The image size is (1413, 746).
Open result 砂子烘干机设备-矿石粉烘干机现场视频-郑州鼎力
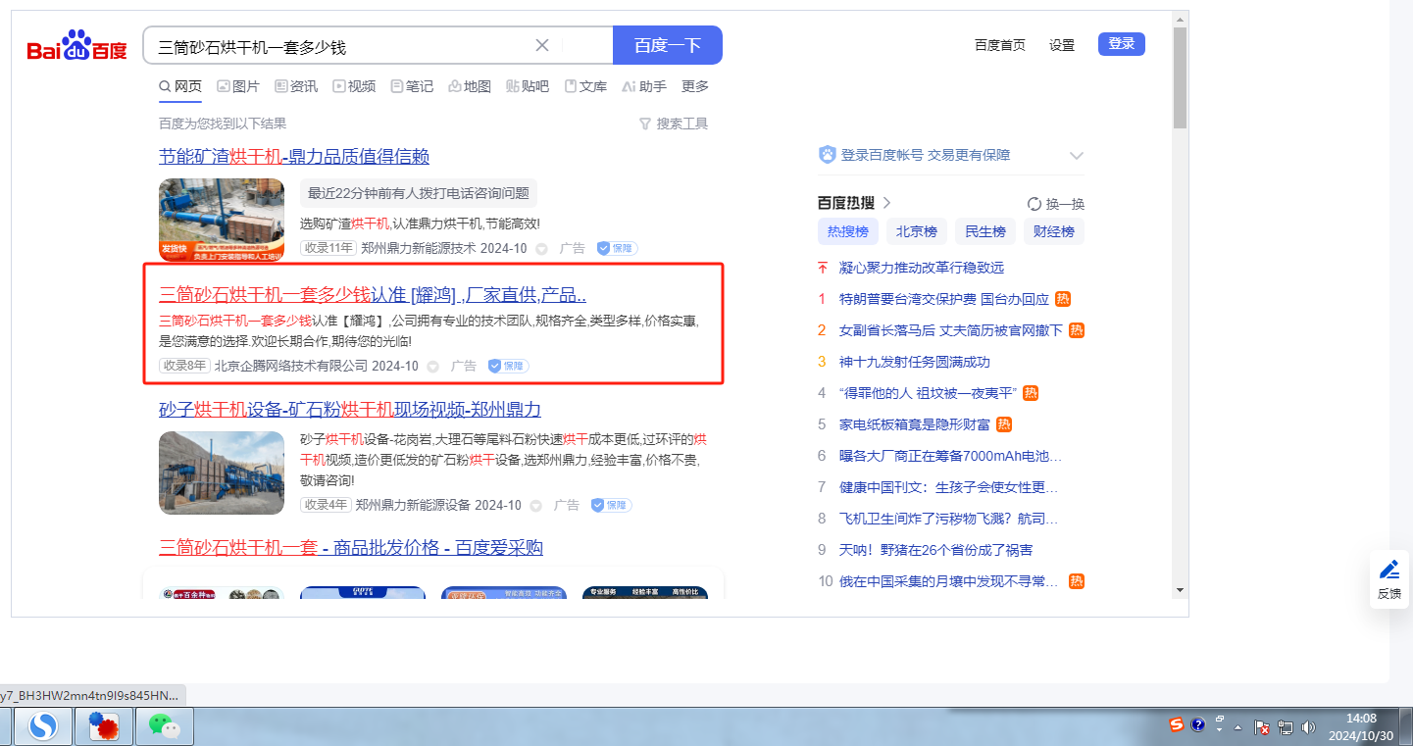tap(350, 410)
